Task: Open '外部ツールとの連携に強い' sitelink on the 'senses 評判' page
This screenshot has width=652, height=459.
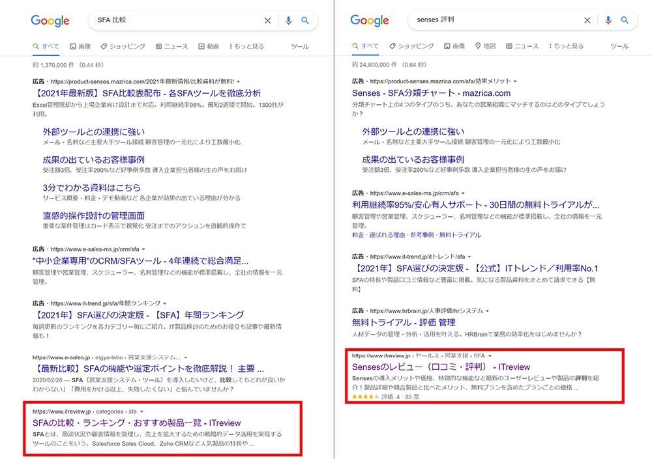Action: tap(413, 132)
